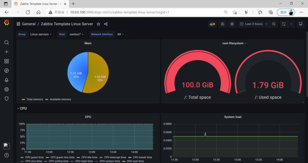Reload the browser page
Image resolution: width=308 pixels, height=163 pixels.
click(x=28, y=12)
